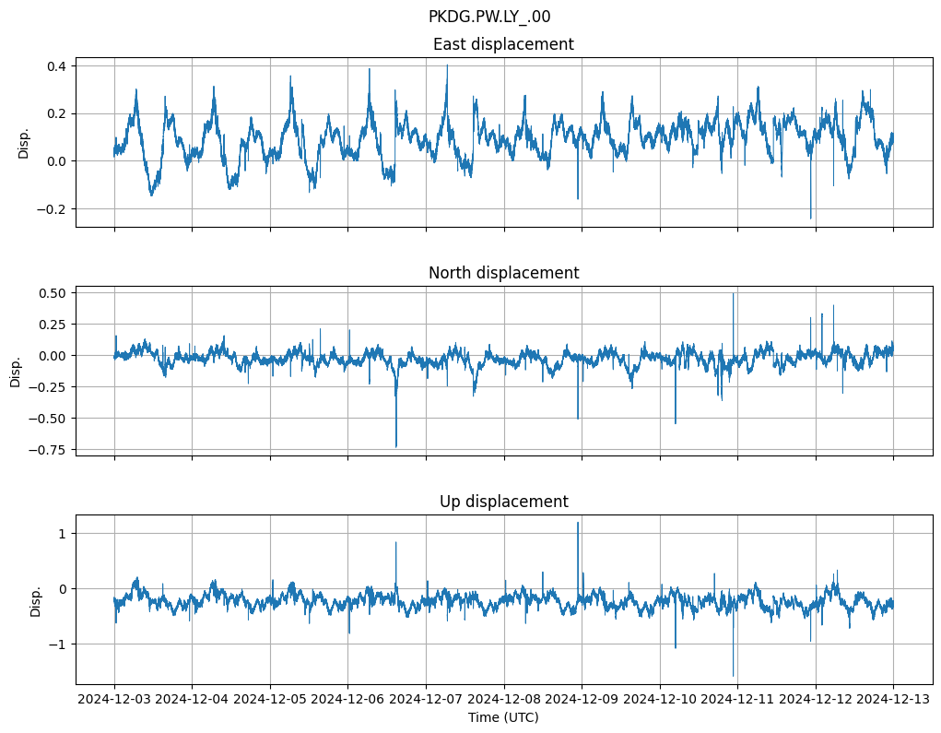Select the 0.50 tick on the North y-axis
Viewport: 941px width, 733px height.
point(52,293)
